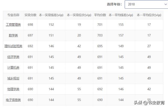The width and height of the screenshot is (168, 108).
Task: Open the 计算机类 major link
Action: coord(13,68)
